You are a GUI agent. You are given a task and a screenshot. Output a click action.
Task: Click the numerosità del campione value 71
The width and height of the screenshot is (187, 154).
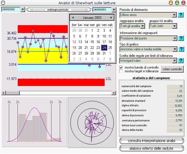pos(175,86)
